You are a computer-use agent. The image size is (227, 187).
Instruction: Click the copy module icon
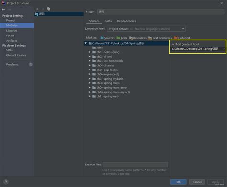(x=49, y=9)
